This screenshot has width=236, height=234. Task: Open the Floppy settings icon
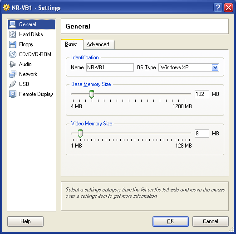pyautogui.click(x=13, y=44)
